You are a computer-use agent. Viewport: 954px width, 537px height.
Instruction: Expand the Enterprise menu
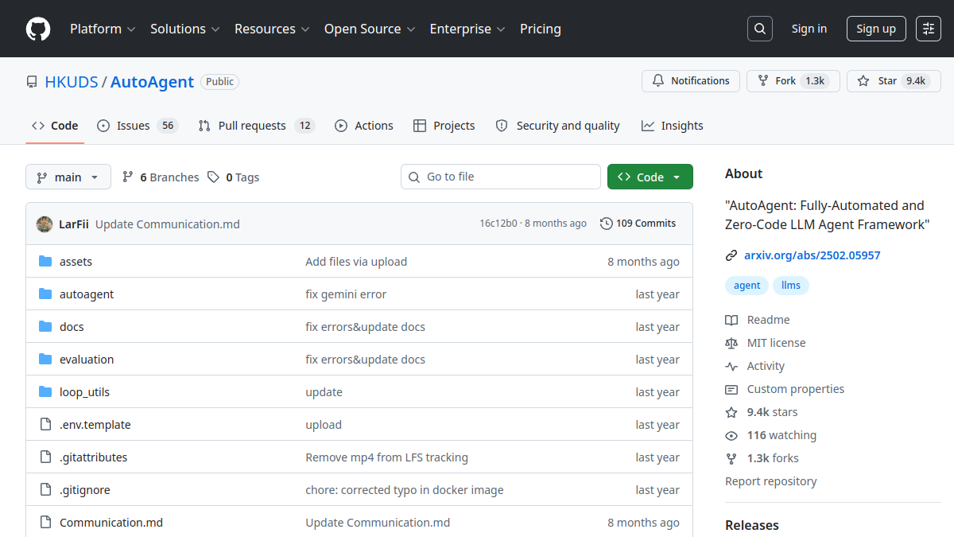[467, 29]
